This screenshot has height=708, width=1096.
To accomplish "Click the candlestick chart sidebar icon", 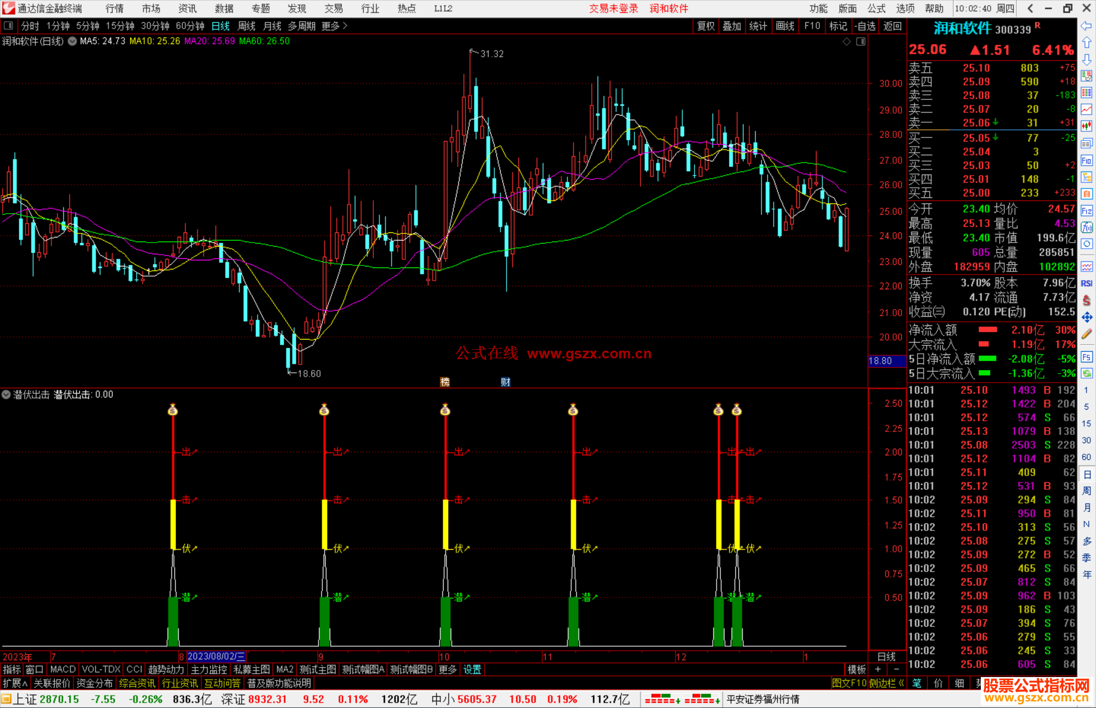I will [x=1086, y=125].
